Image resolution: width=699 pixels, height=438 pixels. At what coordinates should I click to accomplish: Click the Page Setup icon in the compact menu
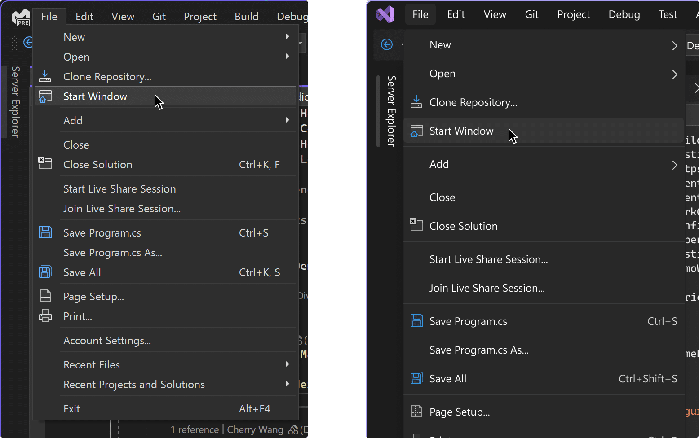(45, 296)
